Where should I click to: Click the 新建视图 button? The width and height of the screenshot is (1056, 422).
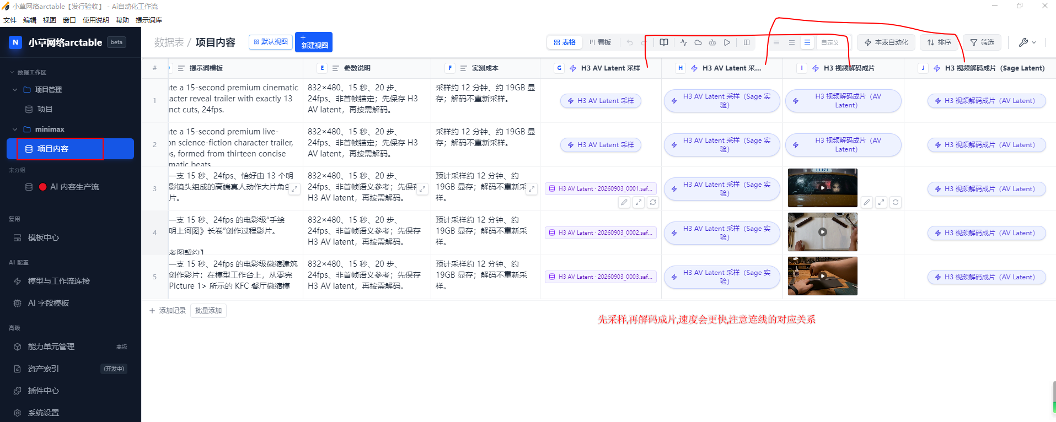(x=314, y=42)
